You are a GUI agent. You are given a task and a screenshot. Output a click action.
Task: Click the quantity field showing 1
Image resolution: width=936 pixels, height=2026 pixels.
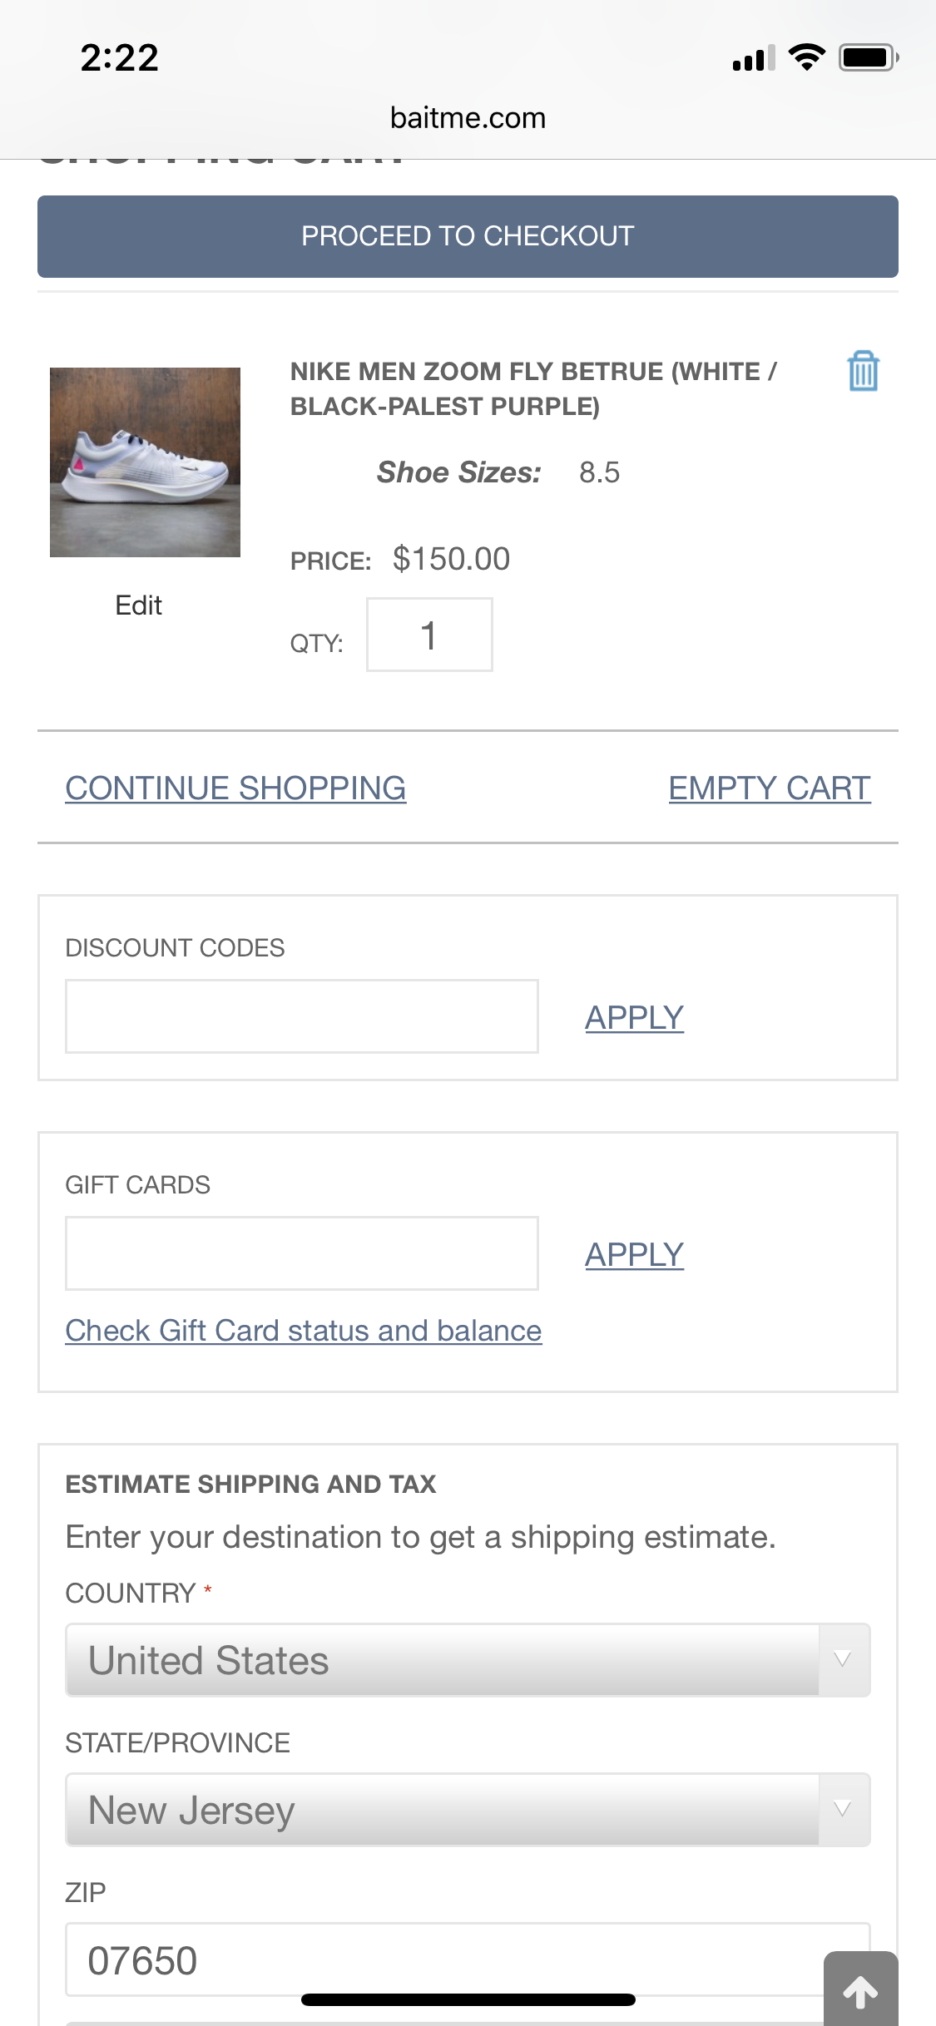click(429, 635)
